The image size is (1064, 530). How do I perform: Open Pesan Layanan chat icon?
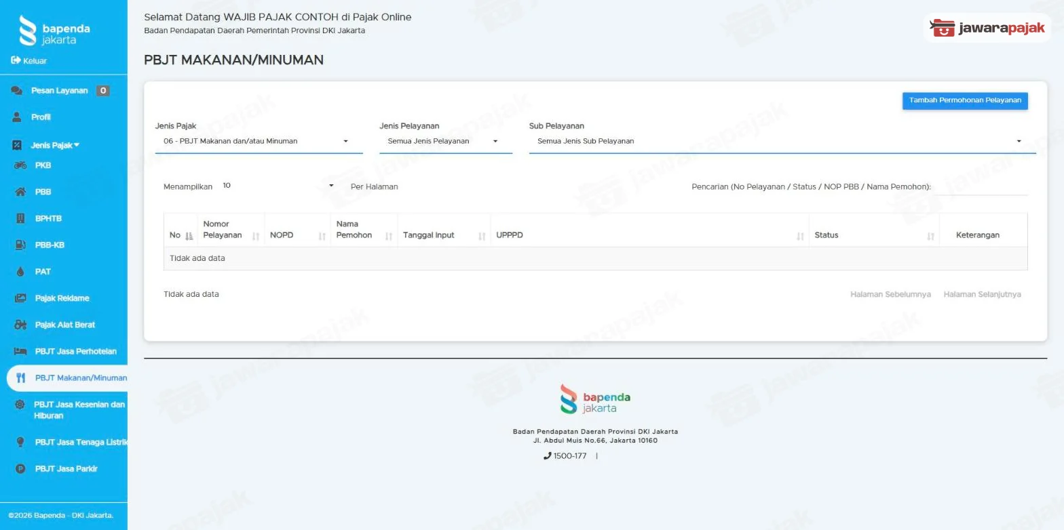pos(17,91)
